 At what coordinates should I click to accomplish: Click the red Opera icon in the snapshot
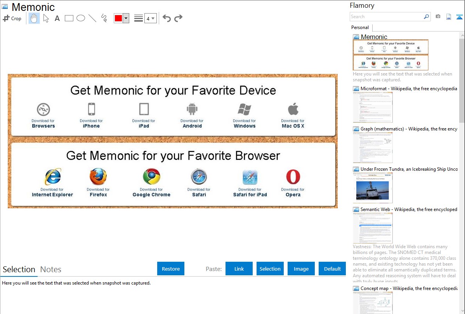[293, 177]
